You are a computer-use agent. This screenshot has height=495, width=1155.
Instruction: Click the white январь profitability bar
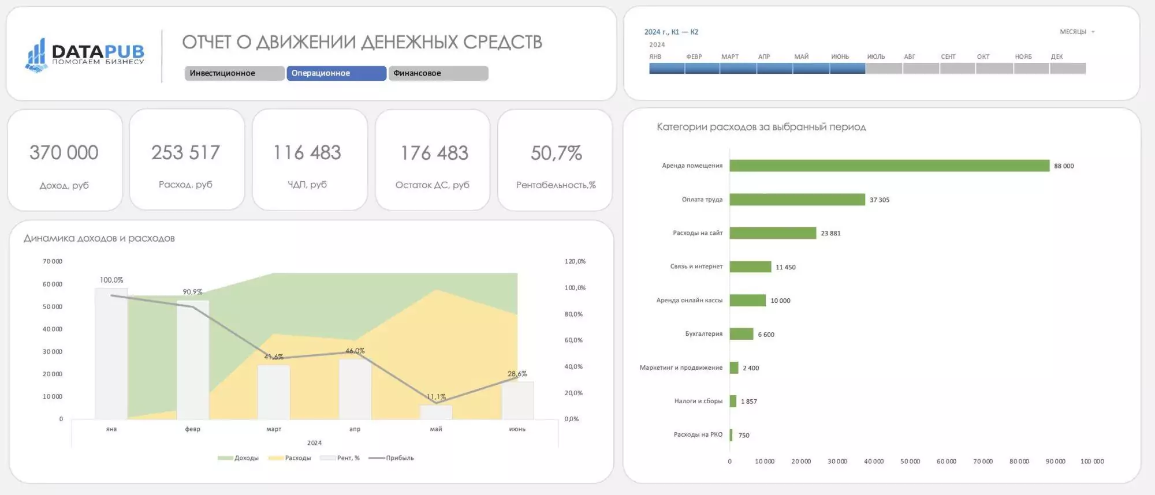click(111, 354)
